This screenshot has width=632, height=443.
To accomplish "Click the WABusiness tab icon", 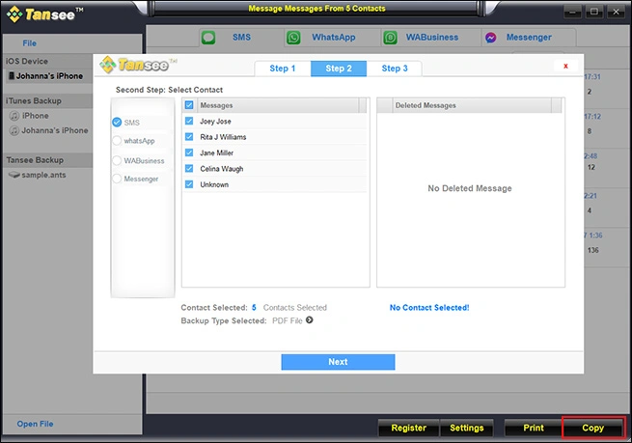I will pyautogui.click(x=390, y=38).
